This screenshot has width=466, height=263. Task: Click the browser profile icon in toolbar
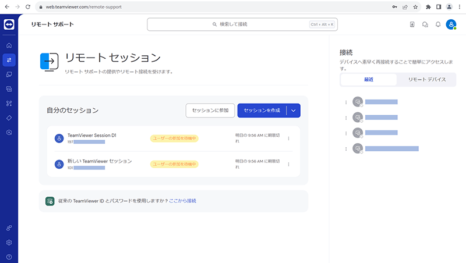click(x=449, y=7)
